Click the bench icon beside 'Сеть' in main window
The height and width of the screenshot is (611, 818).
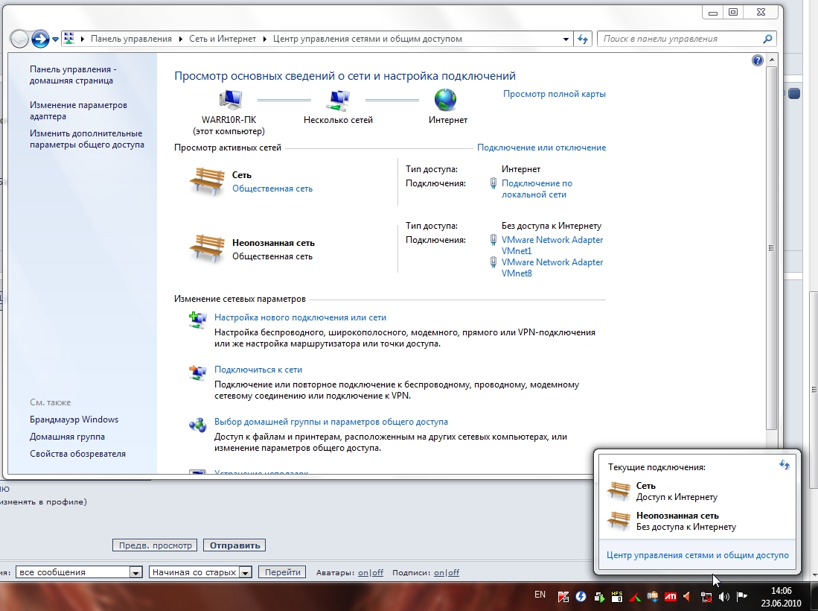tap(207, 181)
